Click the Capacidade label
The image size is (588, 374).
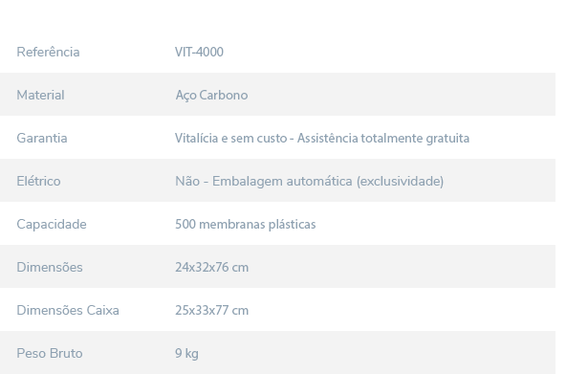52,225
